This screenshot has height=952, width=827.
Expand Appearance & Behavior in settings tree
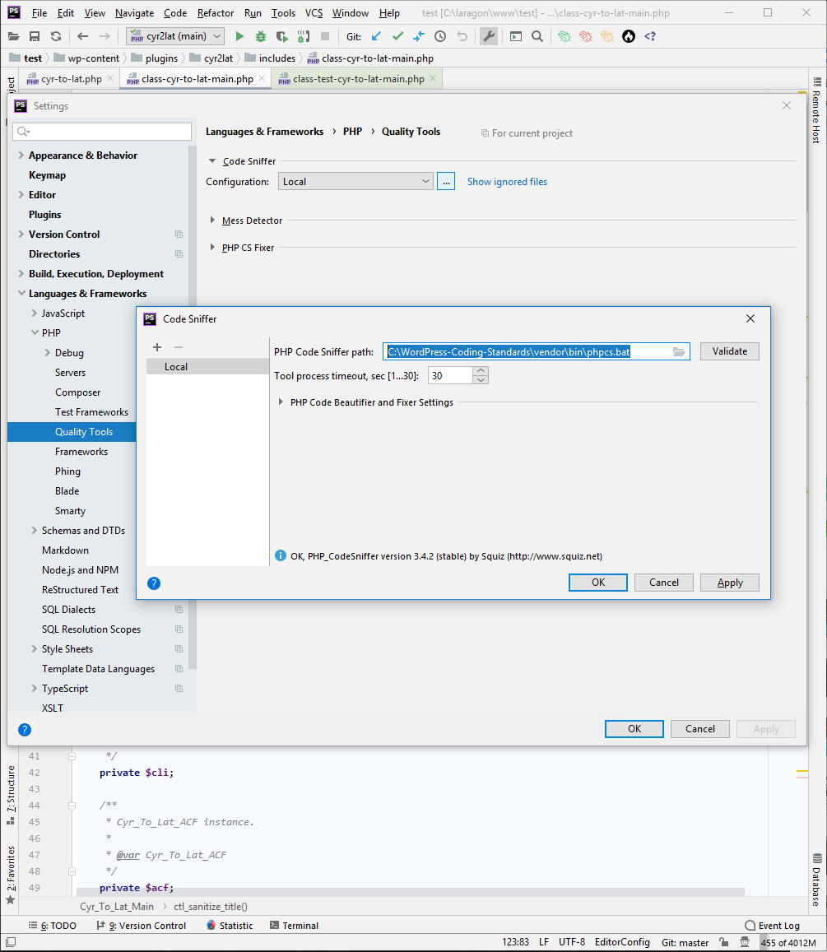point(21,156)
